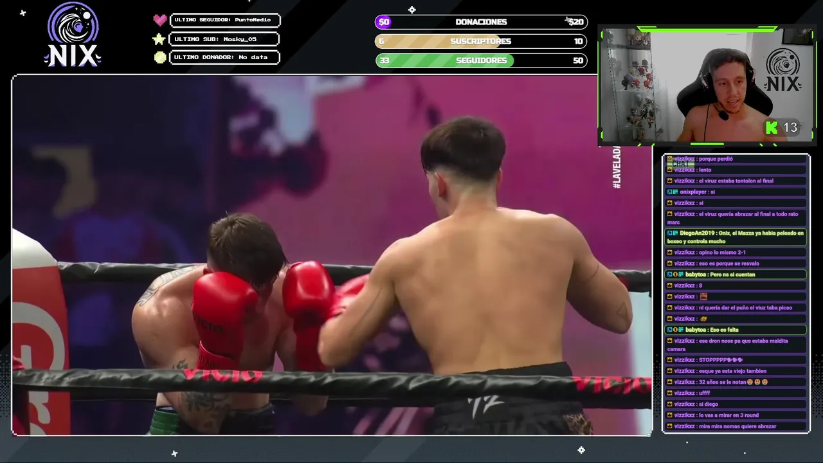This screenshot has height=463, width=823.
Task: Click the chat message 'el viruz quería abrazar al final'
Action: (x=736, y=218)
